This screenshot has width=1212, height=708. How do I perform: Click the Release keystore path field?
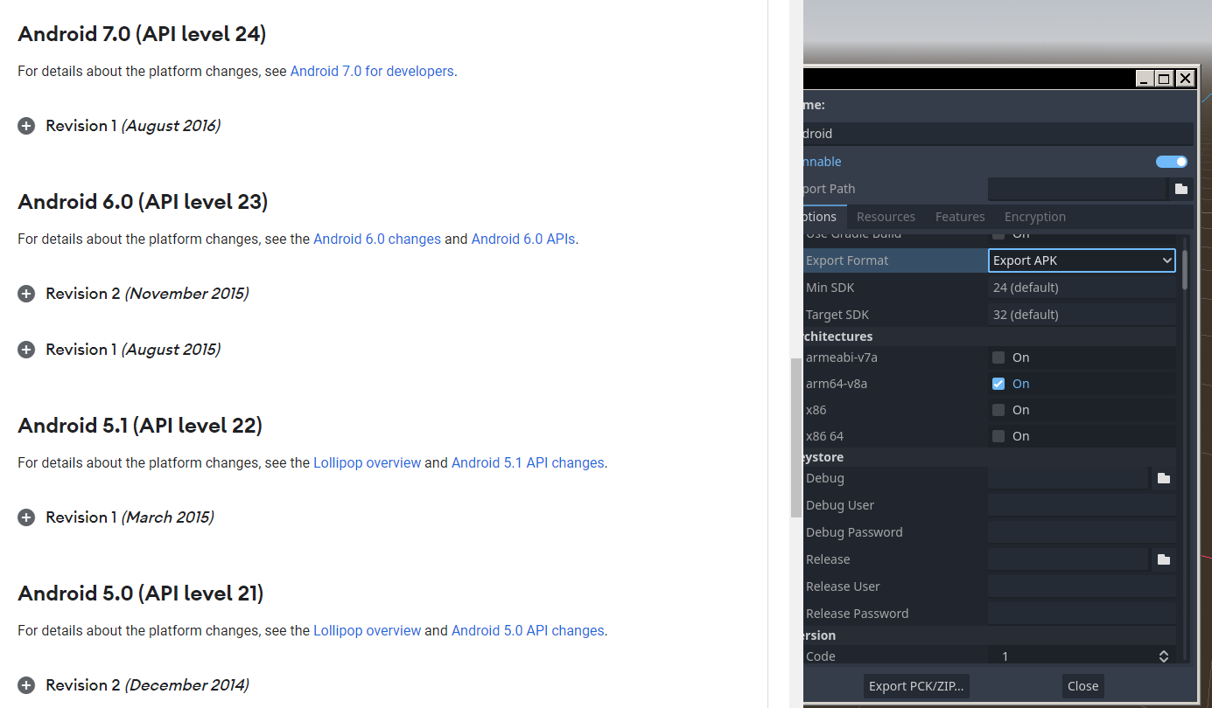click(x=1068, y=559)
